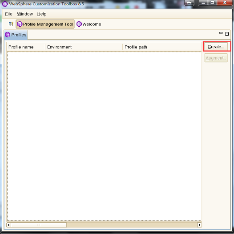234x234 pixels.
Task: Click the WebSphere title bar globe icon
Action: click(x=5, y=4)
